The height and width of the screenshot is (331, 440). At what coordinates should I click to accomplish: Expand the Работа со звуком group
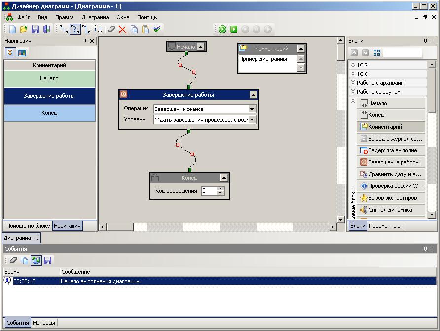(388, 92)
